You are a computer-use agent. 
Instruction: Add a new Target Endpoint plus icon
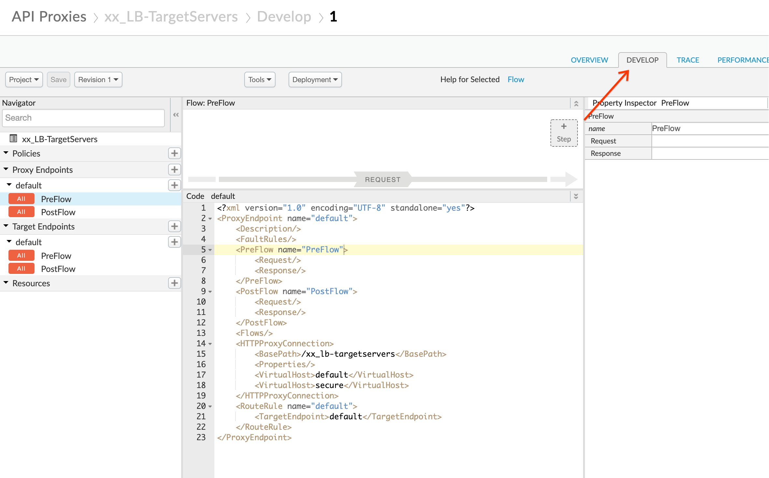point(174,226)
